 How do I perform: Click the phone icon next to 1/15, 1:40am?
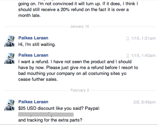pyautogui.click(x=128, y=56)
